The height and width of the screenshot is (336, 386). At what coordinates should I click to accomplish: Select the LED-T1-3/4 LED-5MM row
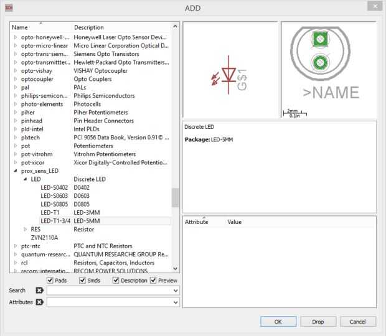(x=105, y=221)
